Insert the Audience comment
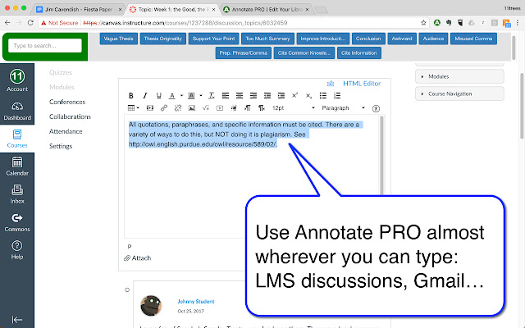Image resolution: width=525 pixels, height=328 pixels. (433, 39)
